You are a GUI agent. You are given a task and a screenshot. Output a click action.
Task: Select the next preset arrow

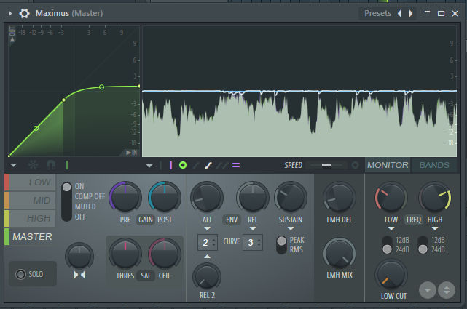point(411,13)
